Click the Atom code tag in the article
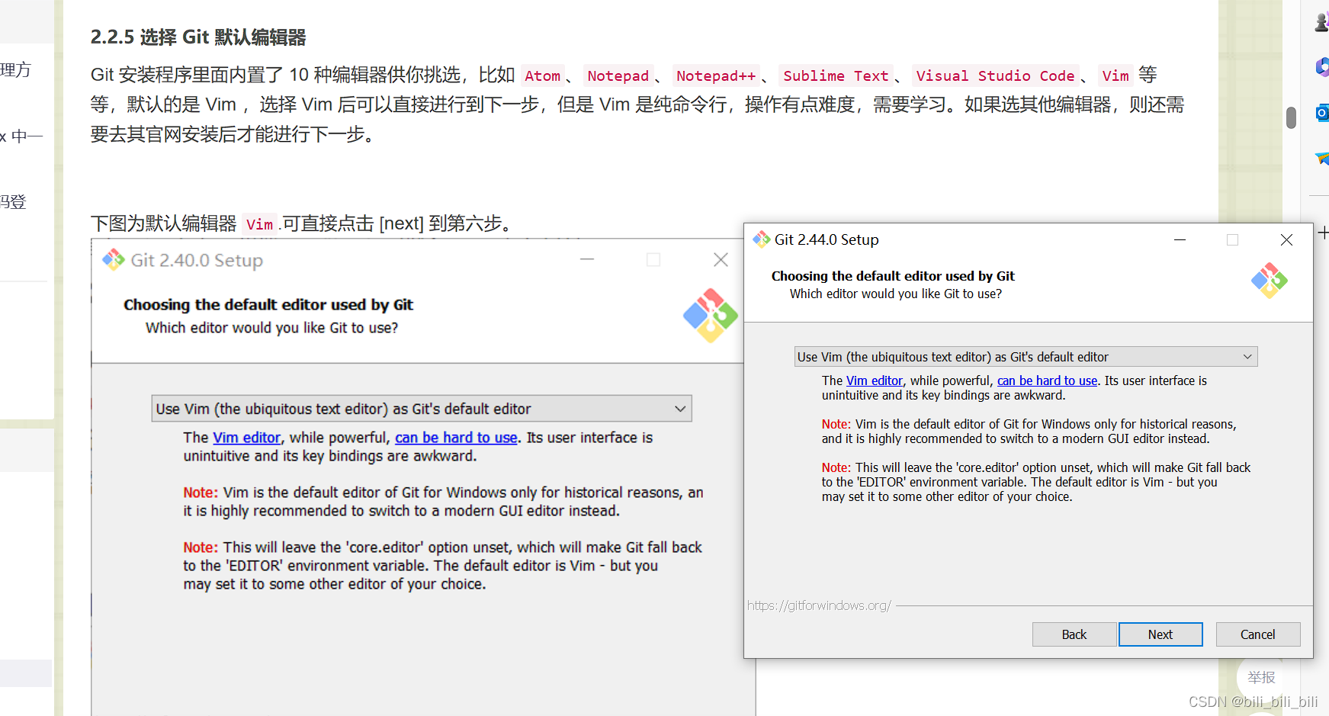The image size is (1329, 716). [x=542, y=75]
